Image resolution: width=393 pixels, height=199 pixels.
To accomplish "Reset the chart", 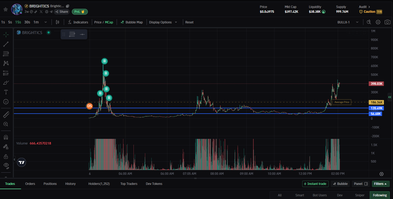I will tap(189, 22).
